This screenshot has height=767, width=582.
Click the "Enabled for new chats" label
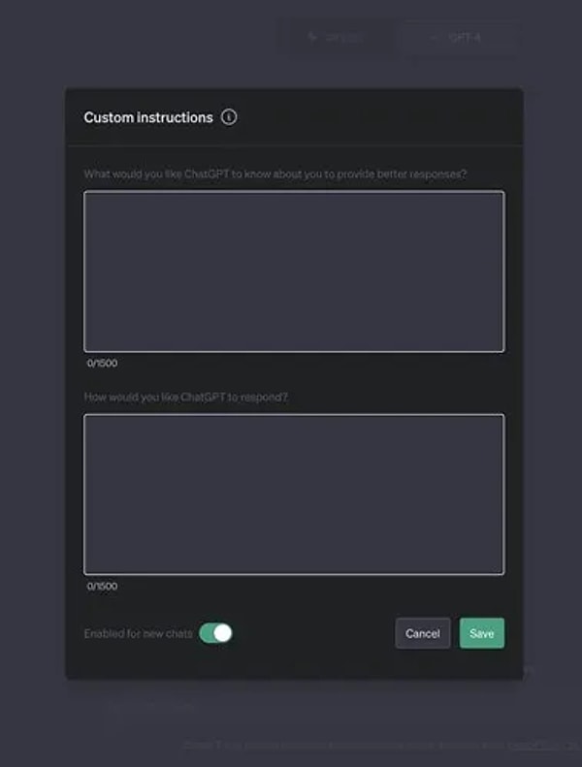click(x=138, y=633)
